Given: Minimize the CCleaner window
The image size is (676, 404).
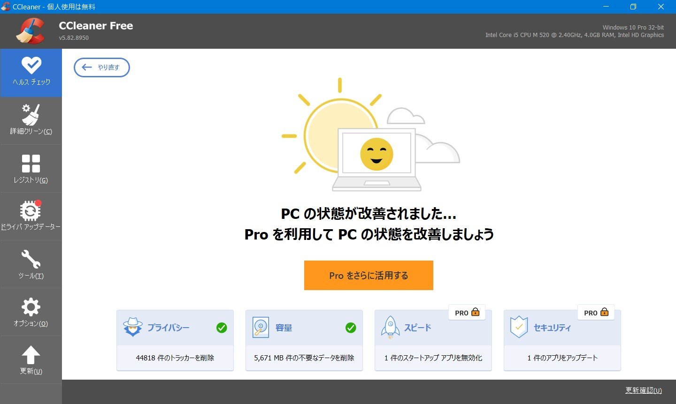Looking at the screenshot, I should (606, 7).
